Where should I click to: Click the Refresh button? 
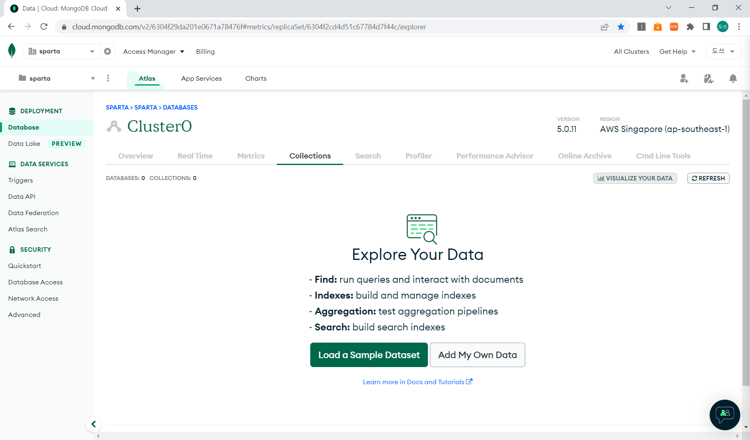(x=708, y=178)
